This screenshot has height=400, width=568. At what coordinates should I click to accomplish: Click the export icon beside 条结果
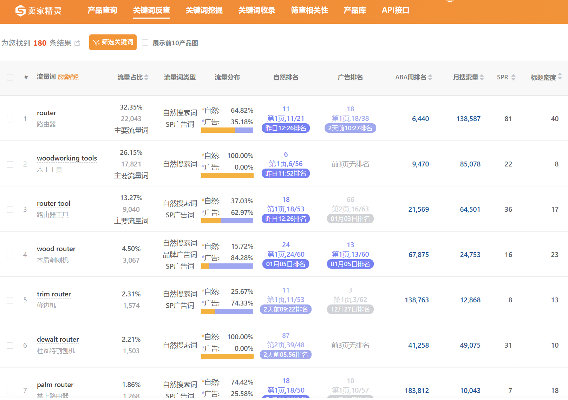click(77, 43)
